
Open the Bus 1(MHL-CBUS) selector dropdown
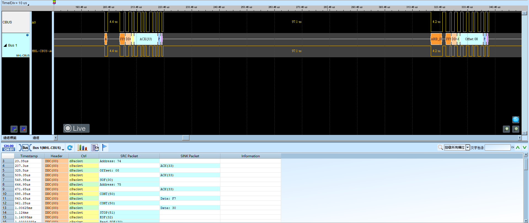click(x=63, y=149)
